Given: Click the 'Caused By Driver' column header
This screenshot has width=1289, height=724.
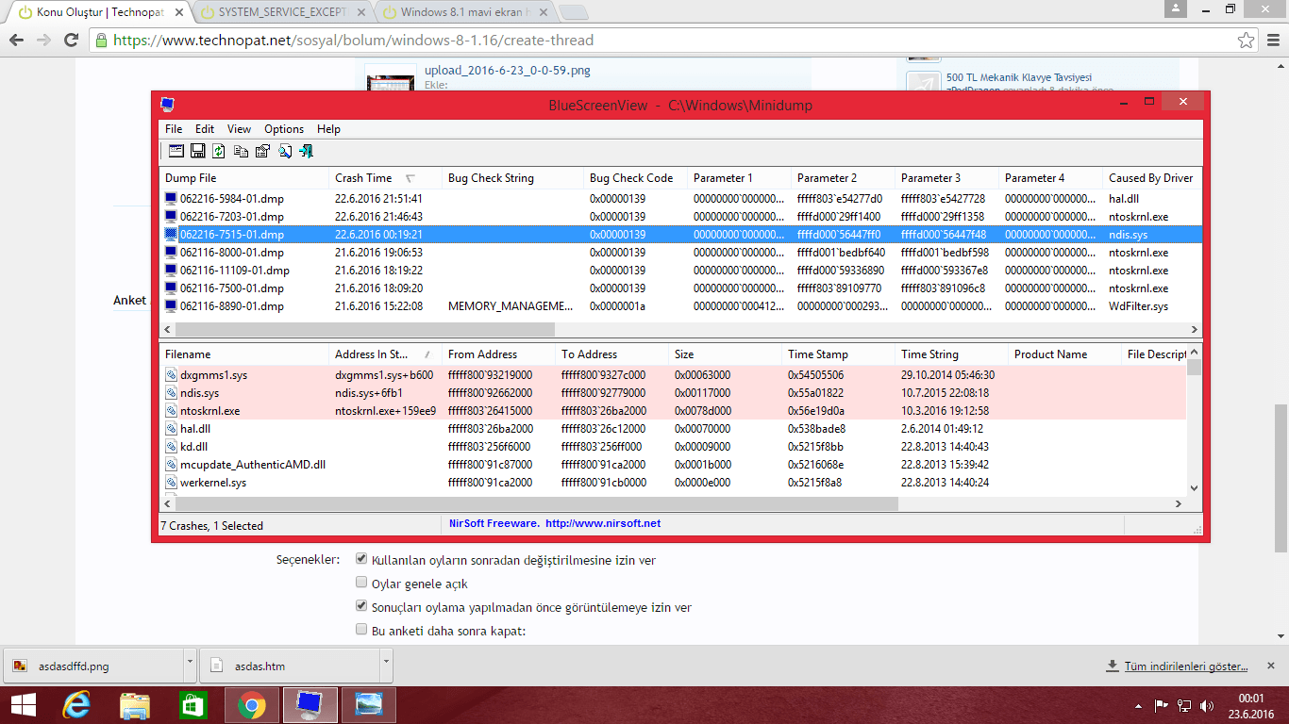Looking at the screenshot, I should pyautogui.click(x=1151, y=178).
